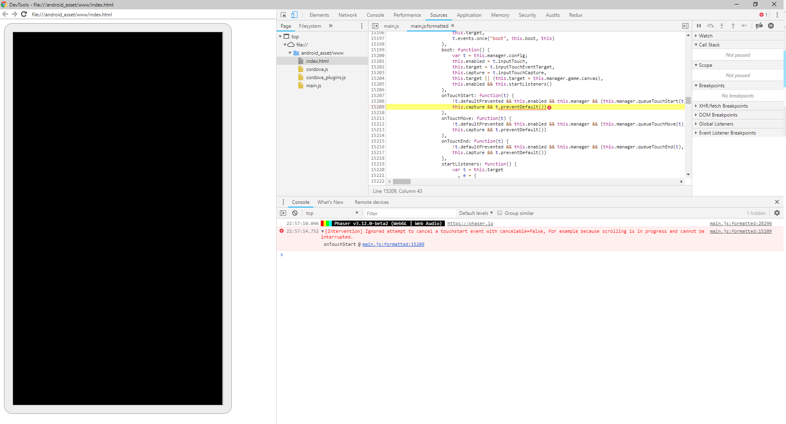Open Remote devices drawer tab

pos(371,202)
